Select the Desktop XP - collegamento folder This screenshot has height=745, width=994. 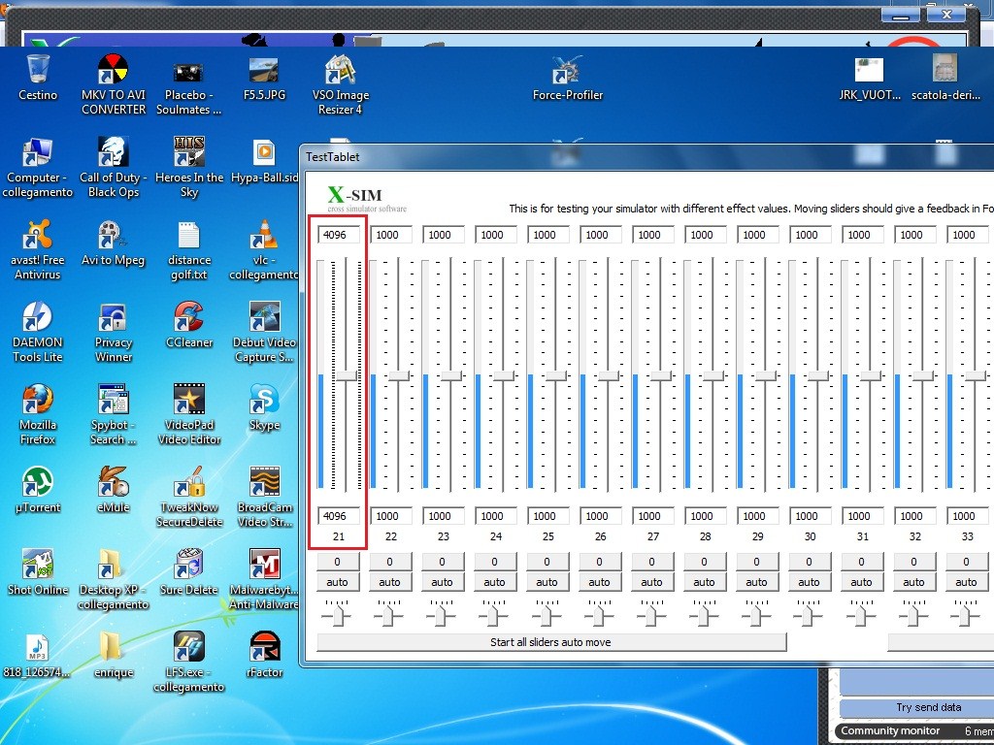(113, 565)
